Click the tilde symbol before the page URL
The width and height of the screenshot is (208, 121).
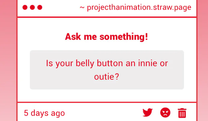click(x=82, y=8)
